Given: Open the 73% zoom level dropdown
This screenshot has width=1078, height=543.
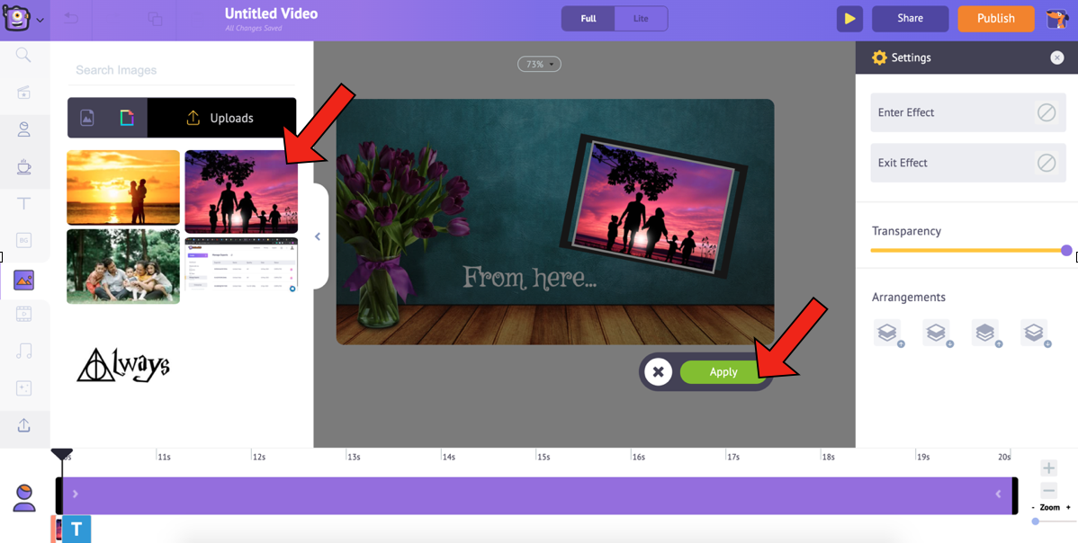Looking at the screenshot, I should [539, 65].
